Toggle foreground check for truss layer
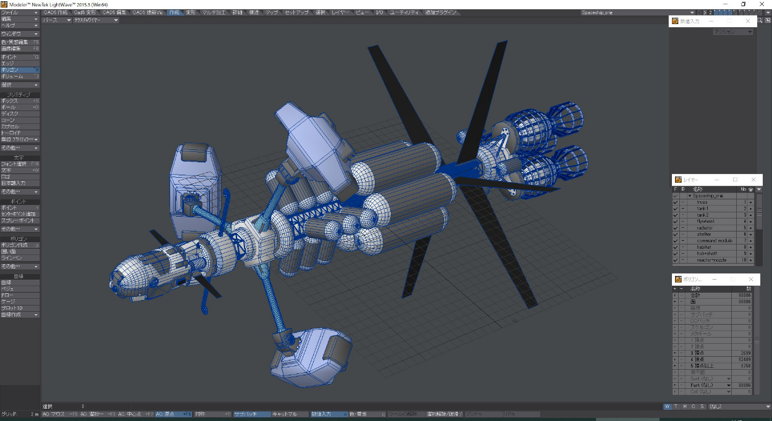This screenshot has width=772, height=421. tap(676, 202)
